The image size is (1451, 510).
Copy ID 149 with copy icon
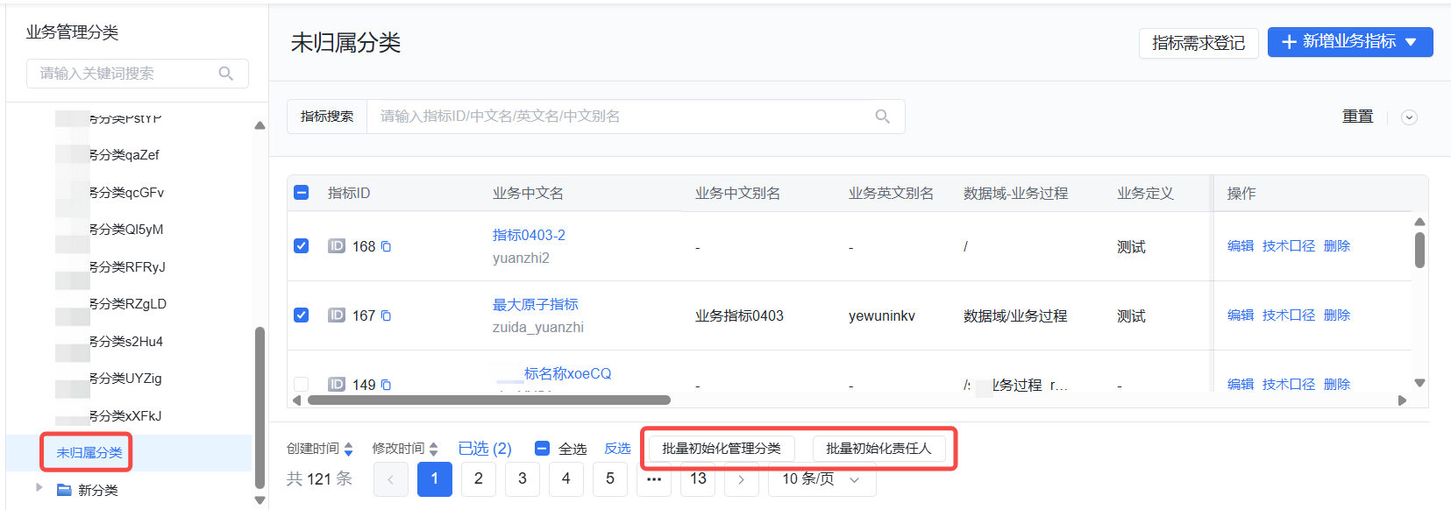386,385
